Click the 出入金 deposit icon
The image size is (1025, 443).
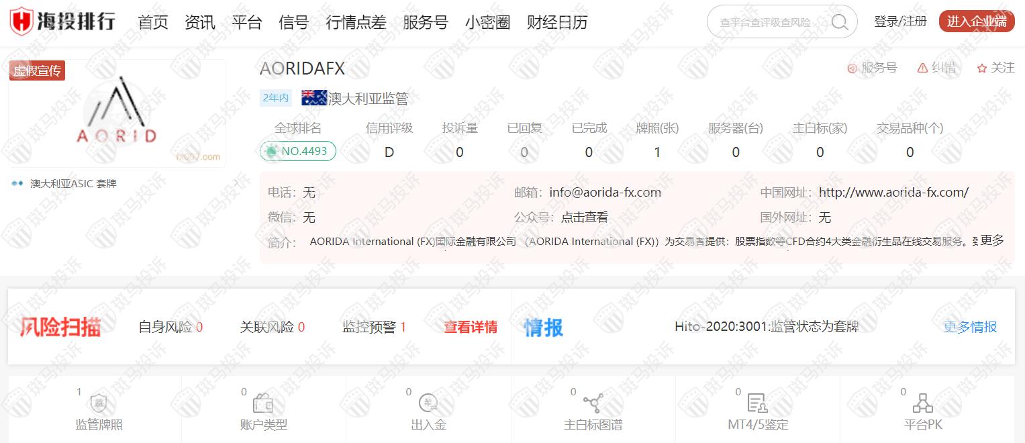click(428, 403)
